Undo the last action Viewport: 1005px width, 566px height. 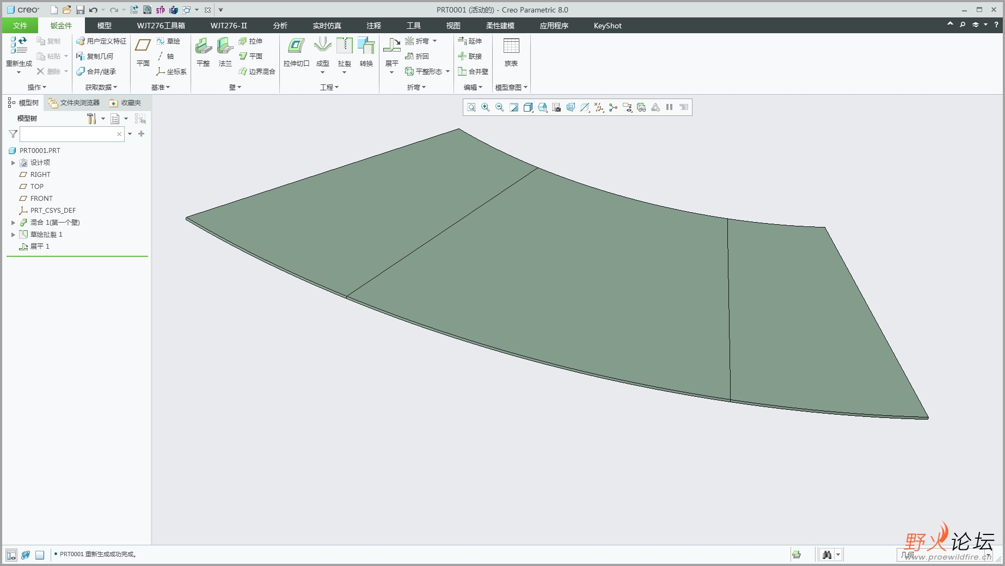[x=93, y=10]
